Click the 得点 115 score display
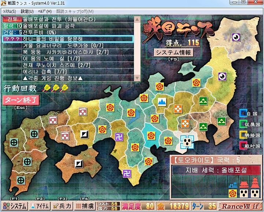Screen dimensions: 264x212 click(183, 43)
